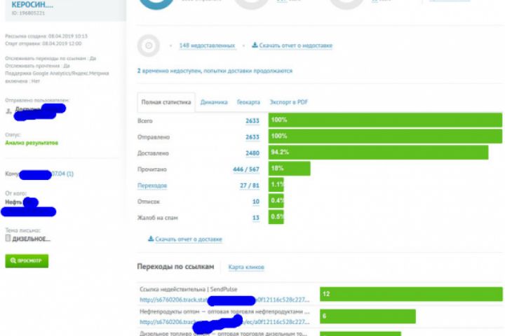The width and height of the screenshot is (505, 336).
Task: Click the temporarily unavailable delivery notice
Action: pos(215,71)
